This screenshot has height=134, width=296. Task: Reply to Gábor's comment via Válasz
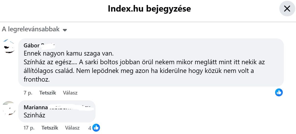(x=70, y=93)
